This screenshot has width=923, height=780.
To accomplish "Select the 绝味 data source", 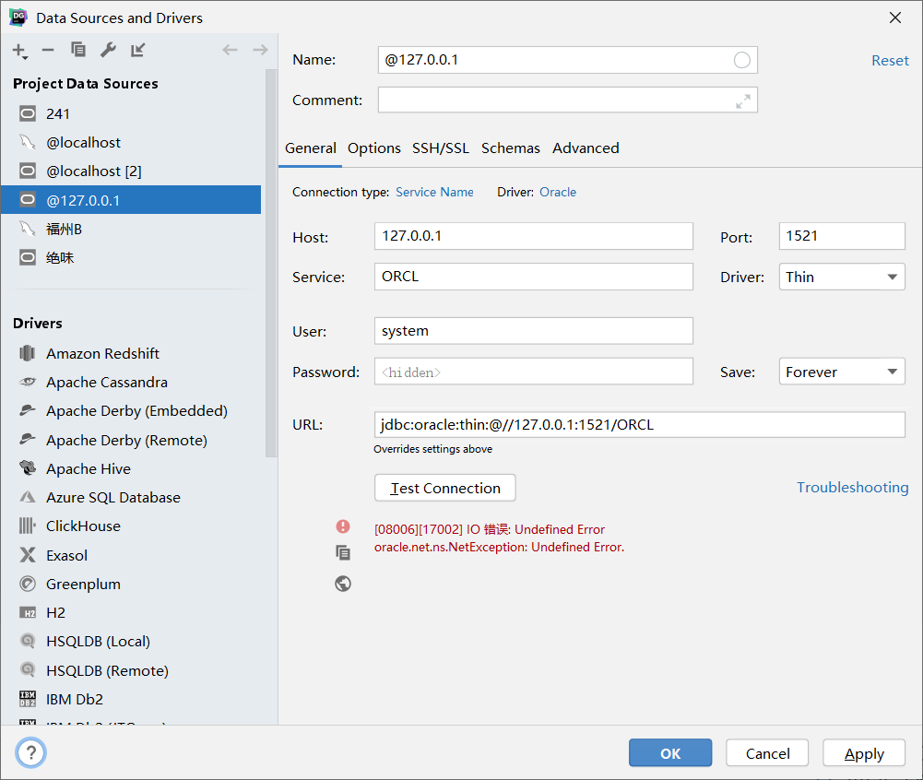I will click(131, 258).
